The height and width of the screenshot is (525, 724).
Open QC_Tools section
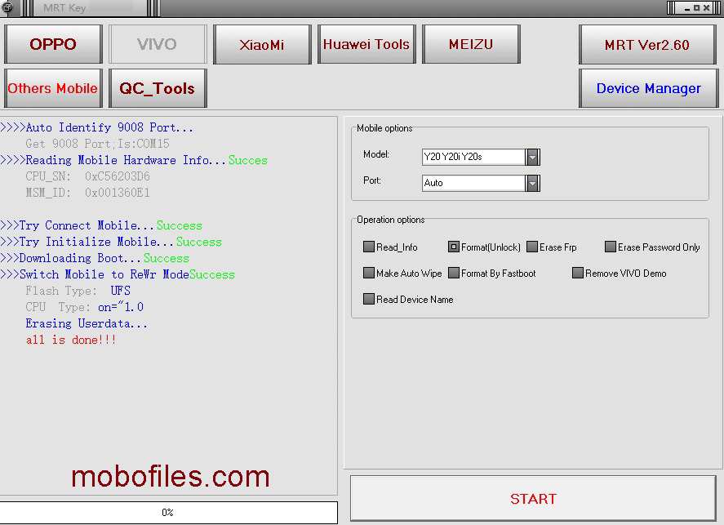(x=158, y=88)
